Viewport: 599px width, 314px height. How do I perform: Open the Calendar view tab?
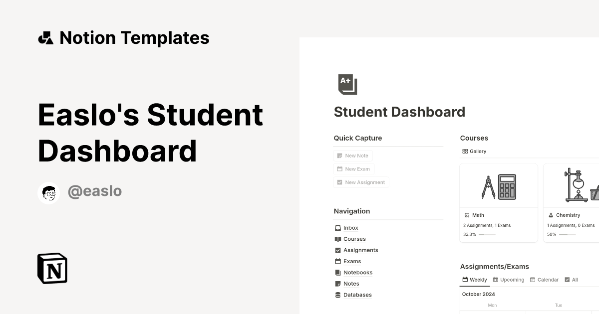(x=544, y=280)
